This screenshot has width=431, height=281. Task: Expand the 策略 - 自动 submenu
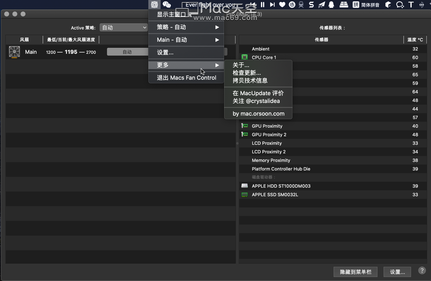coord(186,27)
